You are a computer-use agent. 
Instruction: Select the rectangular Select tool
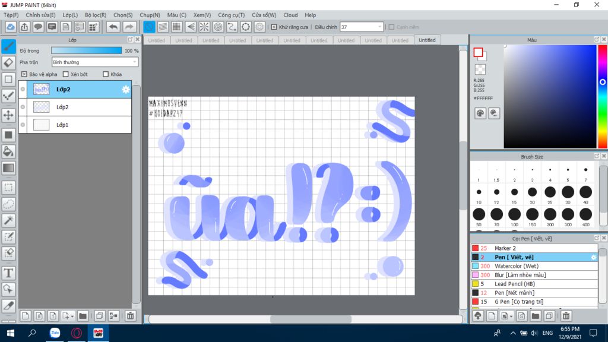(8, 188)
